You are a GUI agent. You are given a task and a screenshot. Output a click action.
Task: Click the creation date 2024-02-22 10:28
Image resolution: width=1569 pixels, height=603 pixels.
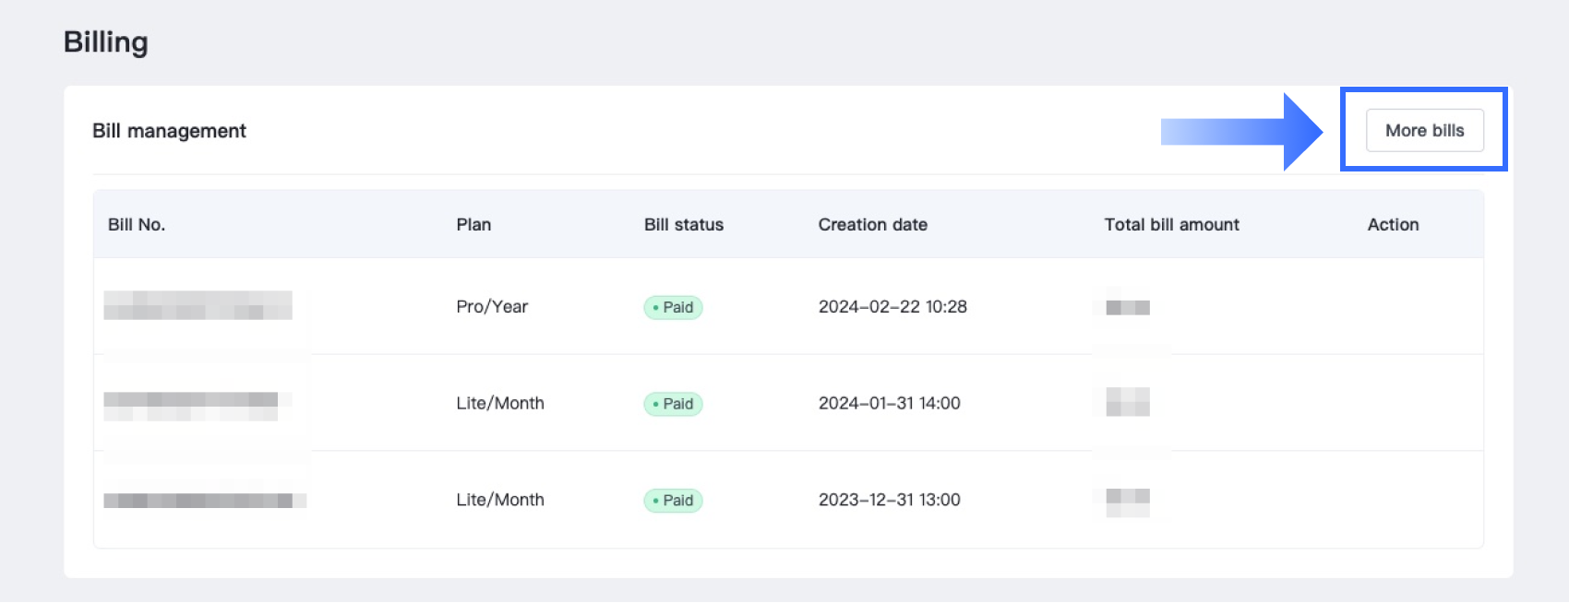coord(892,307)
